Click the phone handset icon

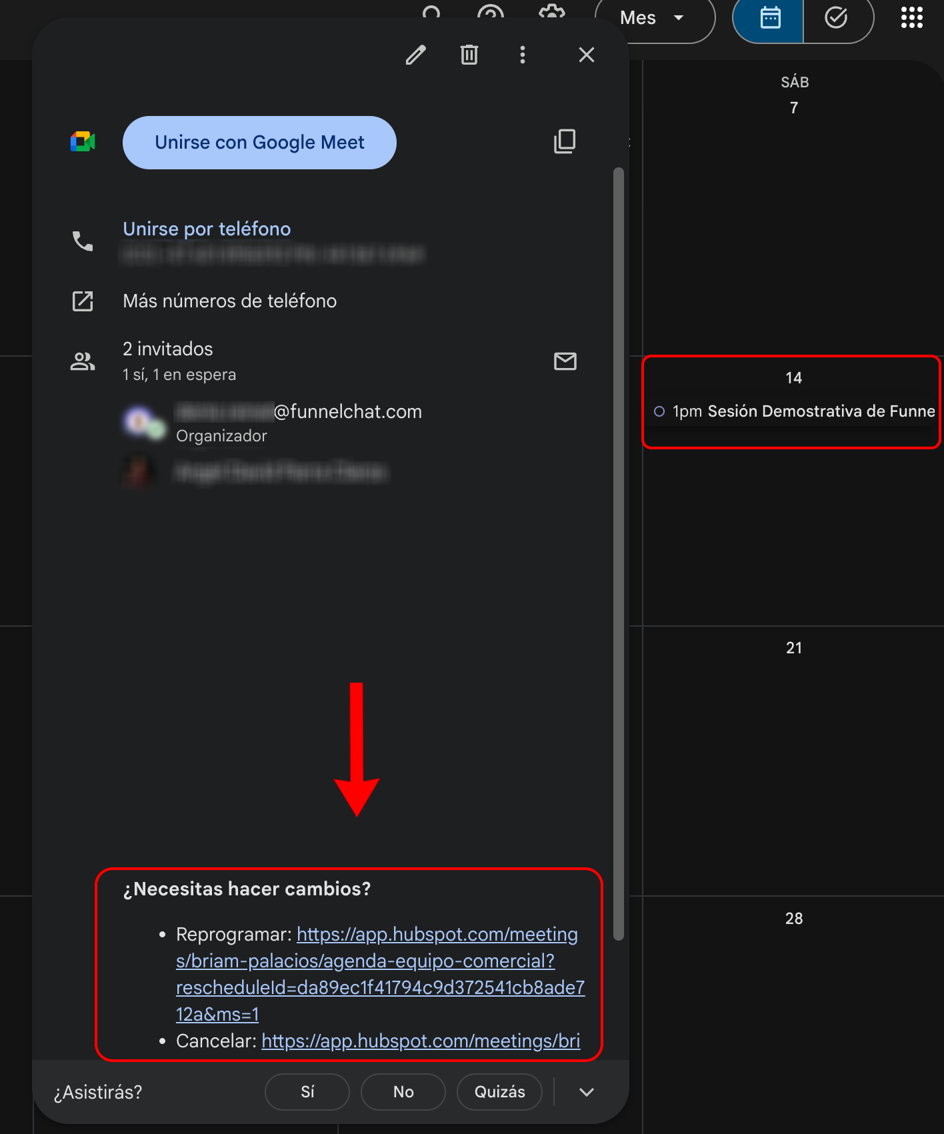tap(83, 241)
